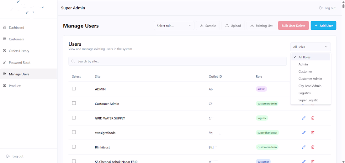Click the superdistributor role badge
The height and width of the screenshot is (163, 345).
tap(267, 133)
